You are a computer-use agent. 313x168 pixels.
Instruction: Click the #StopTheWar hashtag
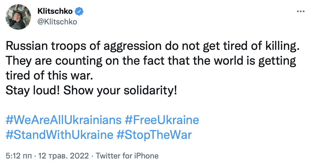(154, 135)
